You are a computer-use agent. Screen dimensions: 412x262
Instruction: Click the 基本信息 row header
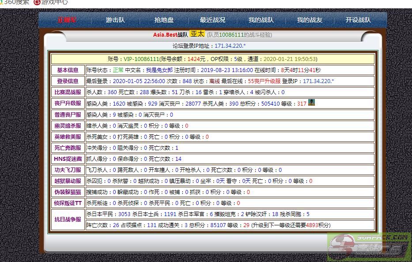coord(68,70)
